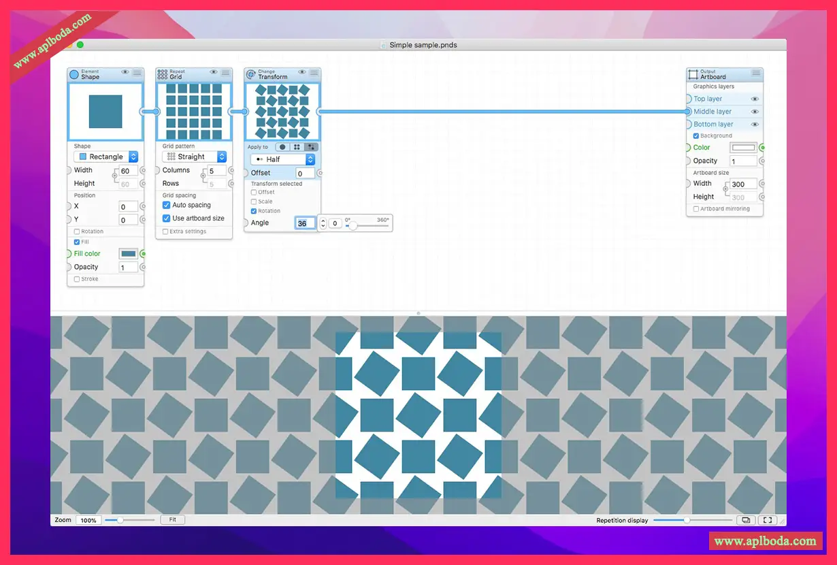
Task: Click the green artboard Color output port
Action: coord(763,148)
